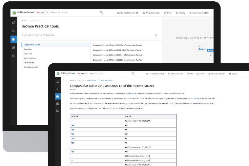Click news icon in Browse Practical tools sidebar
The width and height of the screenshot is (249, 166).
click(14, 48)
